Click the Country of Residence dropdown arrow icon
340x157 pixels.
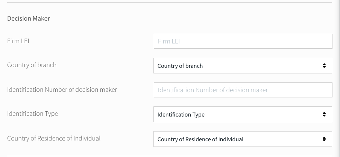click(324, 139)
